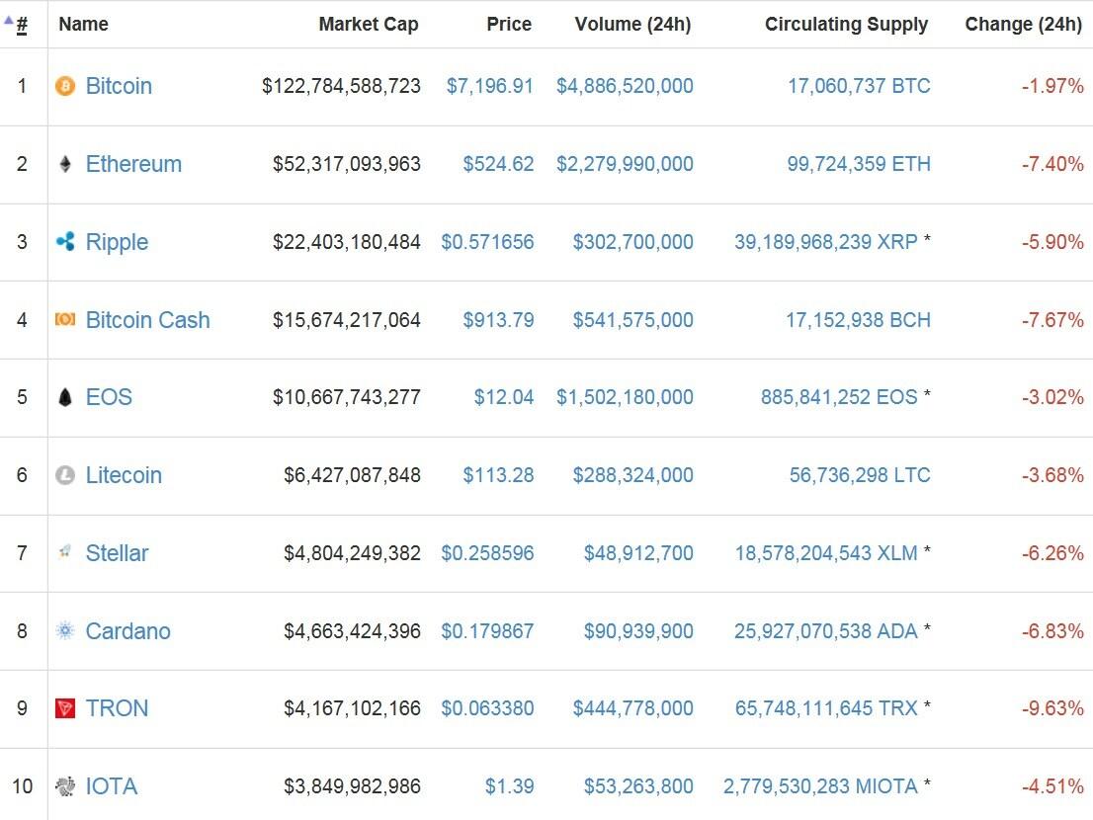The image size is (1093, 820).
Task: Sort by the Volume (24h) header
Action: pyautogui.click(x=632, y=25)
